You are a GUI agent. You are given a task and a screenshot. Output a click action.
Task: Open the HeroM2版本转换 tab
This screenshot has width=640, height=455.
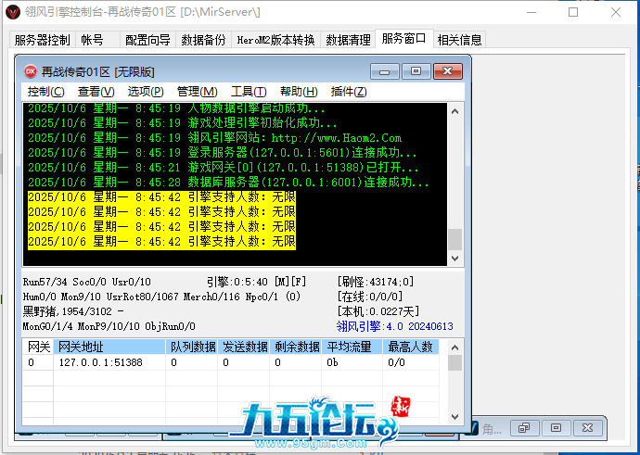[x=275, y=40]
